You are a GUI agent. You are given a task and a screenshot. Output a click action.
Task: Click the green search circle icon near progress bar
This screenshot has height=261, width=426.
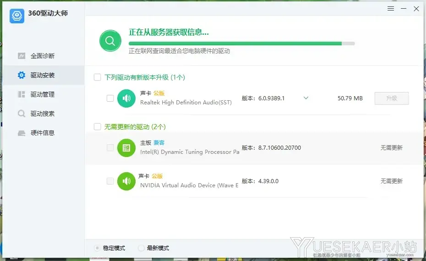110,41
